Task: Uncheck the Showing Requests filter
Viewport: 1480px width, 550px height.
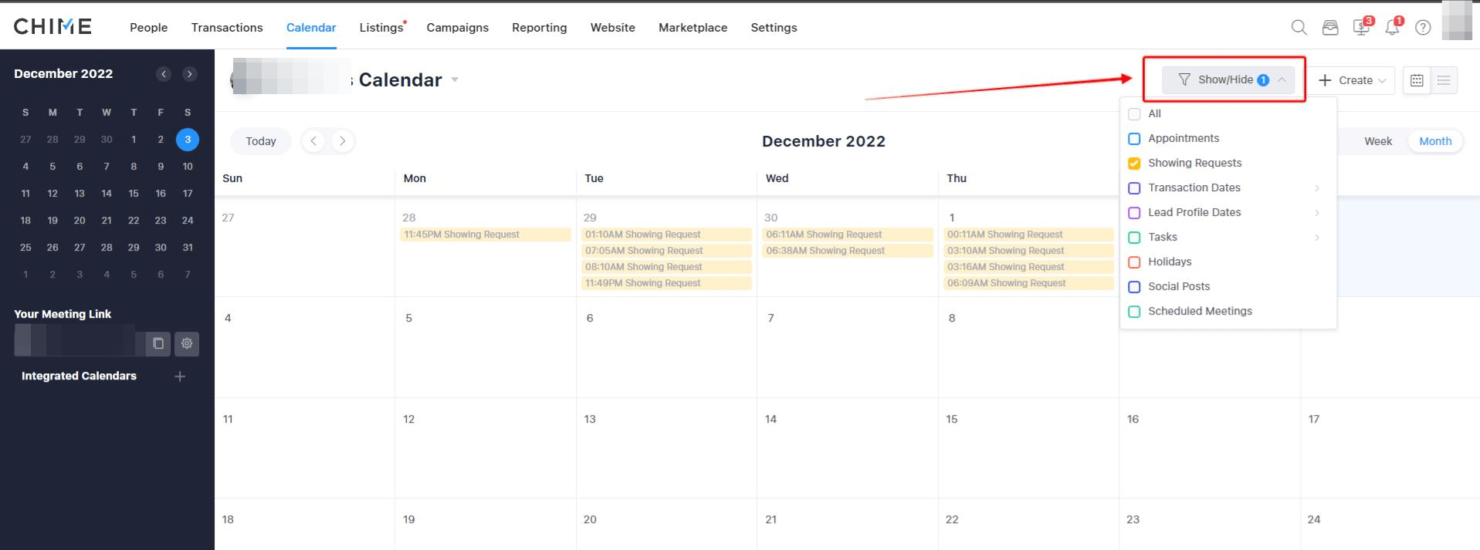Action: 1134,163
